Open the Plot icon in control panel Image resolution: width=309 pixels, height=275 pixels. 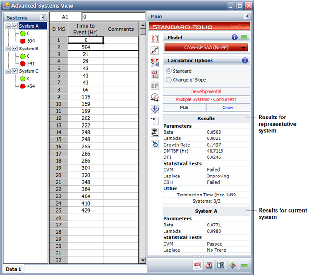tap(154, 50)
